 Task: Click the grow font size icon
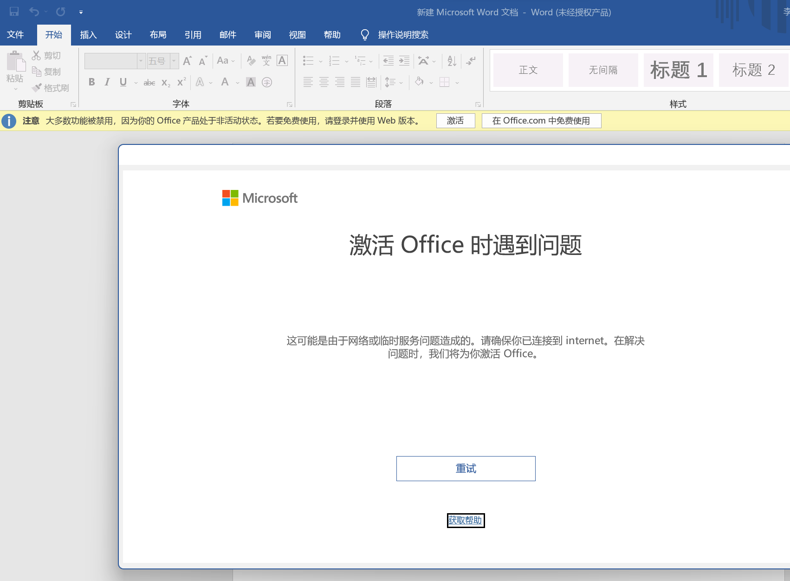click(x=188, y=60)
